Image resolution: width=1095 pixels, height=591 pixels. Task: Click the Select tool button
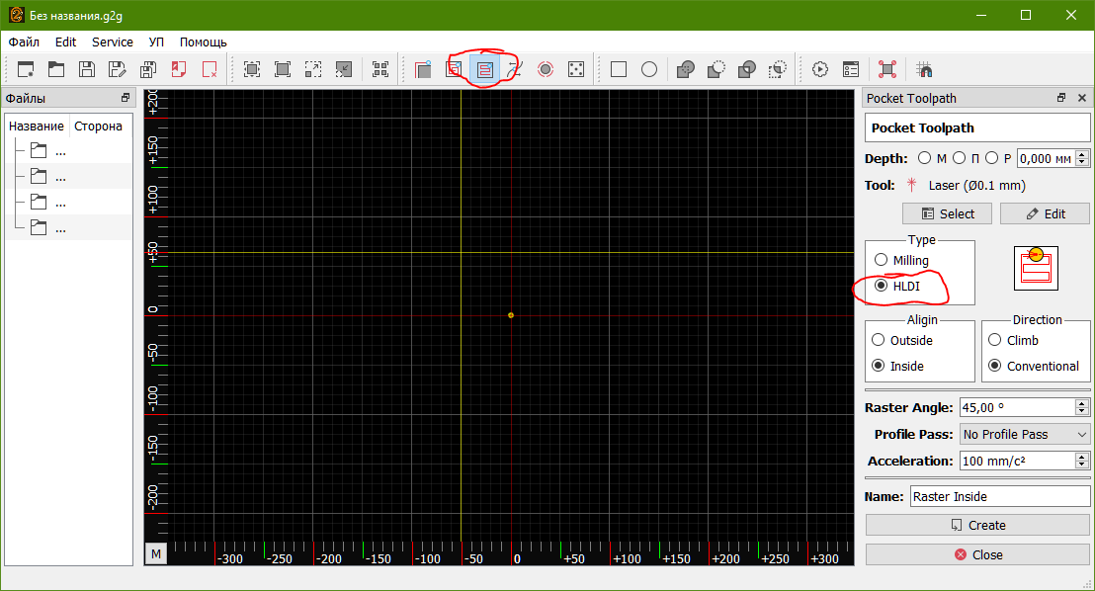point(947,213)
